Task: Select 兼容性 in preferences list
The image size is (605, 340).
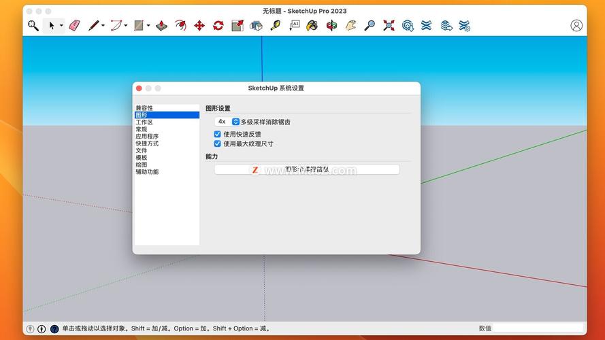Action: coord(167,108)
